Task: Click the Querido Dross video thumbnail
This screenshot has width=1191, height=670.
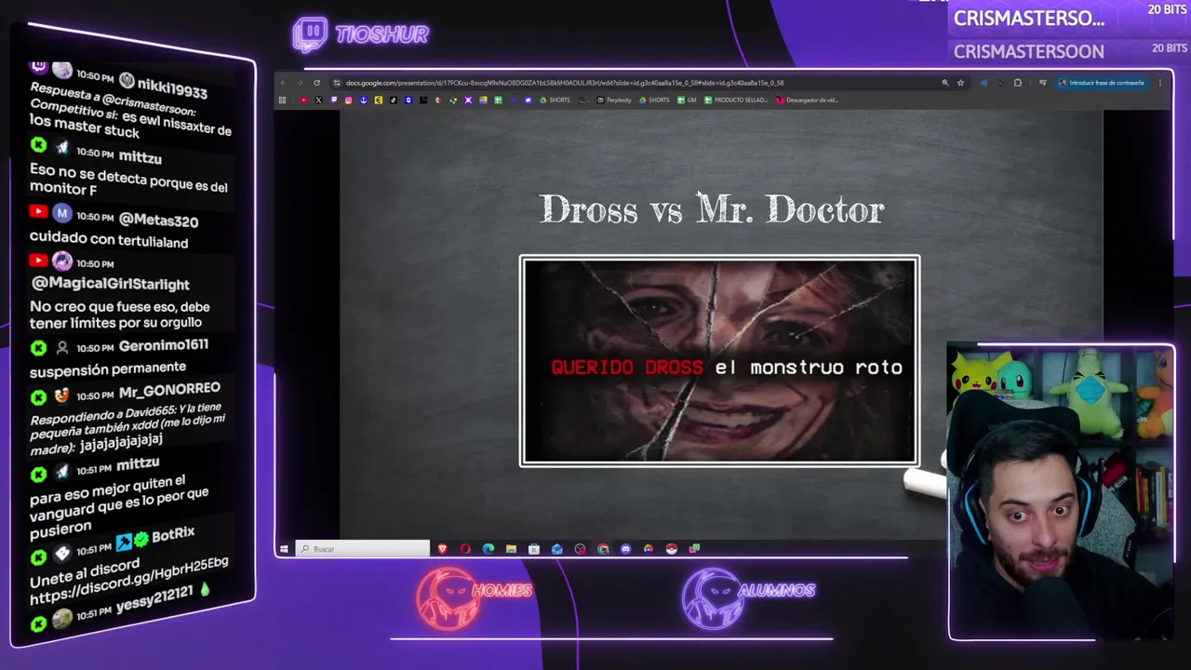Action: click(x=719, y=361)
